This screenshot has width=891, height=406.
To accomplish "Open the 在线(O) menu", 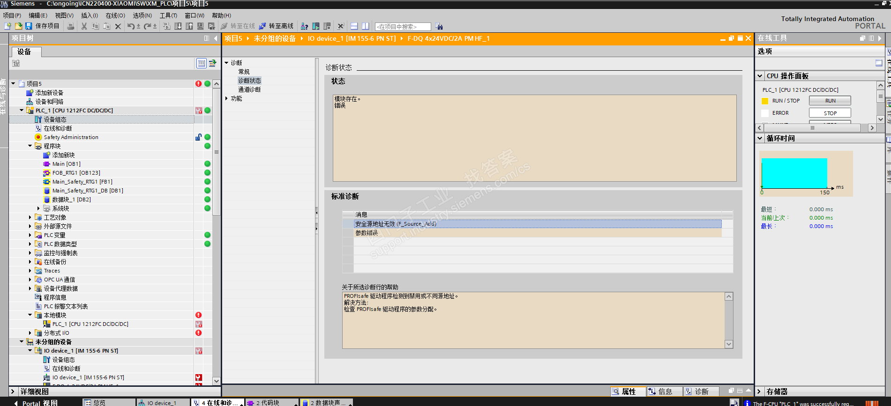I will 115,15.
